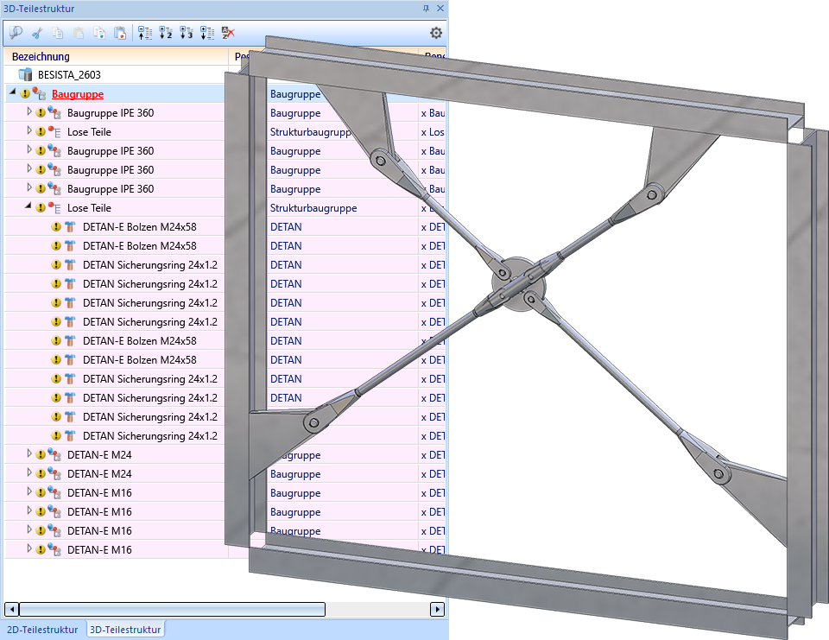Screen dimensions: 829x640
Task: Click the horizontal scrollbar right arrow
Action: [438, 610]
